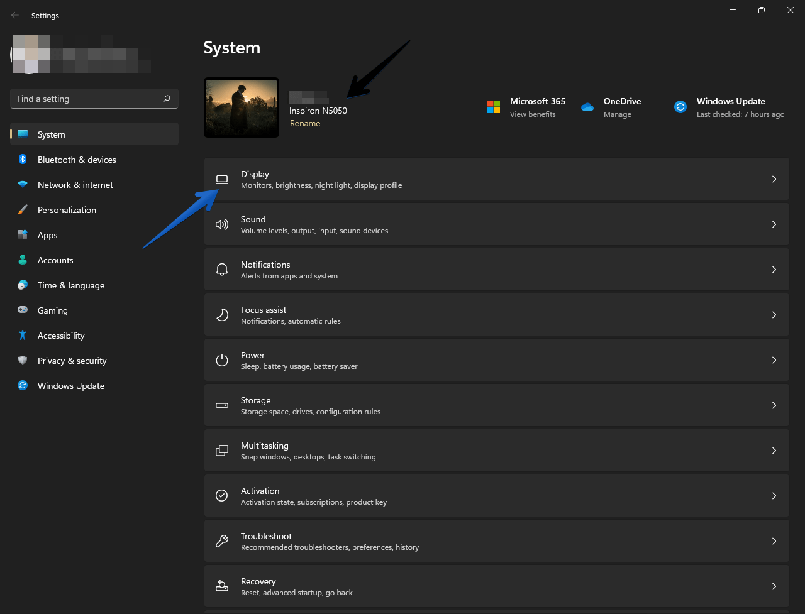Click the Troubleshoot wrench icon

[x=222, y=541]
